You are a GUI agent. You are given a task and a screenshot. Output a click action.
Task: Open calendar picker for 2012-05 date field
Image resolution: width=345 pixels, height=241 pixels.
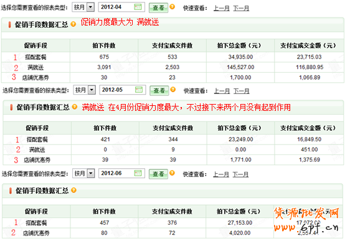click(139, 90)
